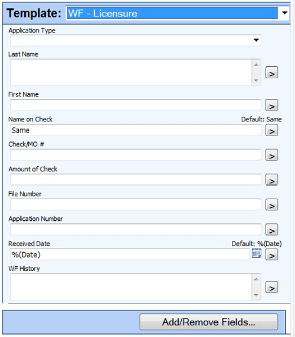Click the arrow button beside Application Number
295x337 pixels.
(x=271, y=230)
